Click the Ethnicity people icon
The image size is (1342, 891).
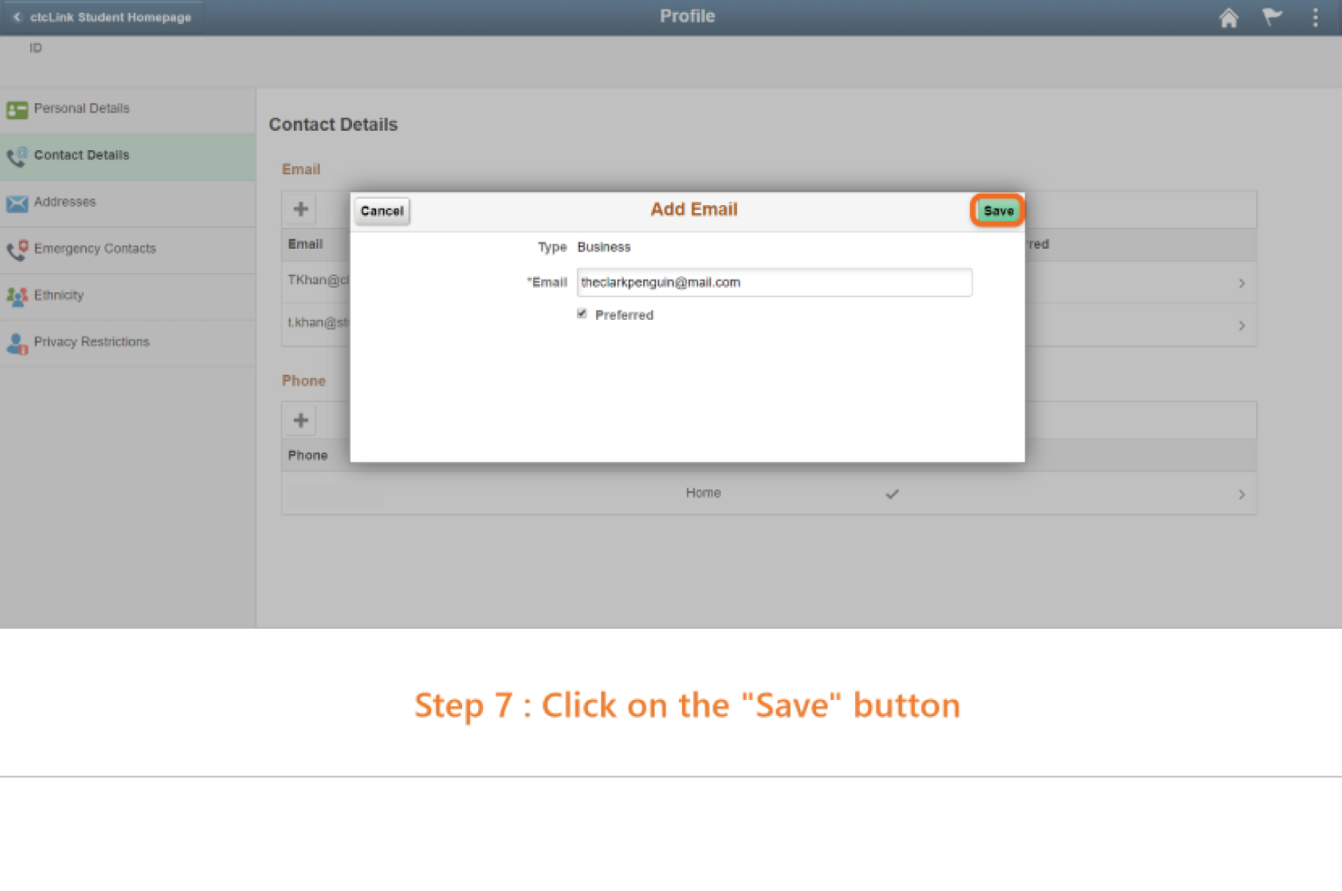pos(17,296)
